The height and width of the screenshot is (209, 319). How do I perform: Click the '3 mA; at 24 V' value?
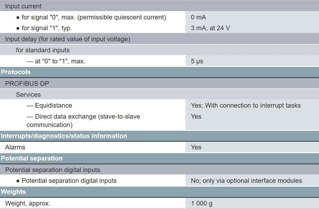[210, 28]
